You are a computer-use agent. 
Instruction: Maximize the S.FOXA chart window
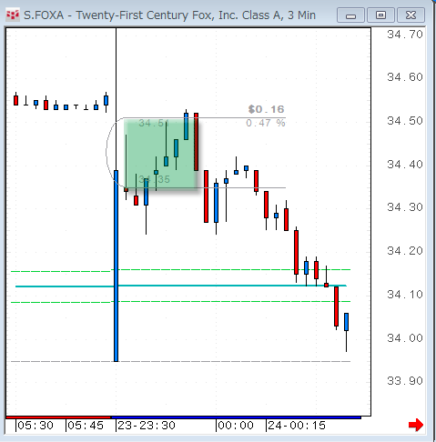click(x=380, y=15)
